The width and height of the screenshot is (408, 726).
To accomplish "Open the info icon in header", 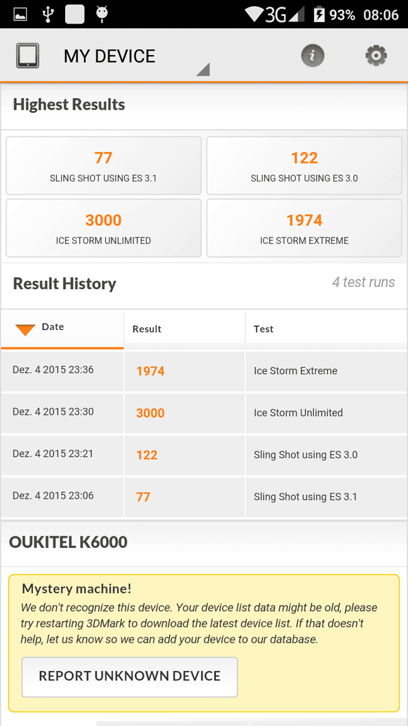I will coord(313,56).
